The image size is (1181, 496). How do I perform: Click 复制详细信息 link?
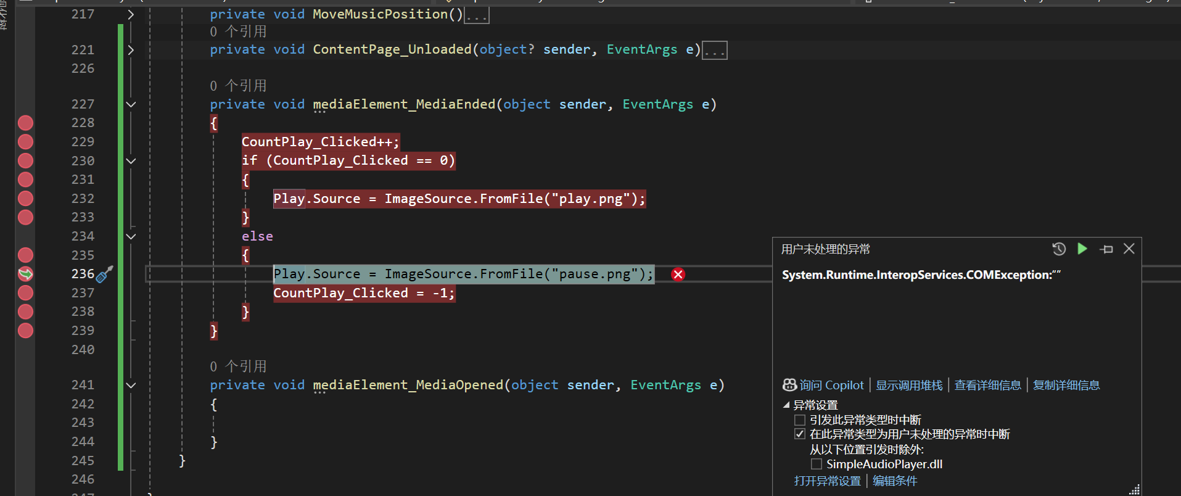point(1066,385)
